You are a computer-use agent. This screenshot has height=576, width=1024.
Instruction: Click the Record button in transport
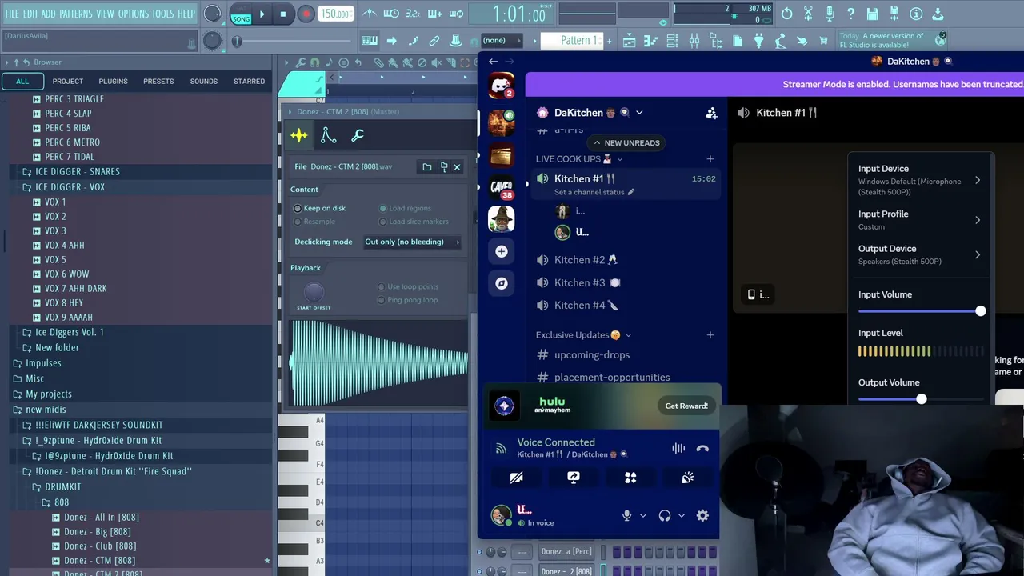point(306,14)
